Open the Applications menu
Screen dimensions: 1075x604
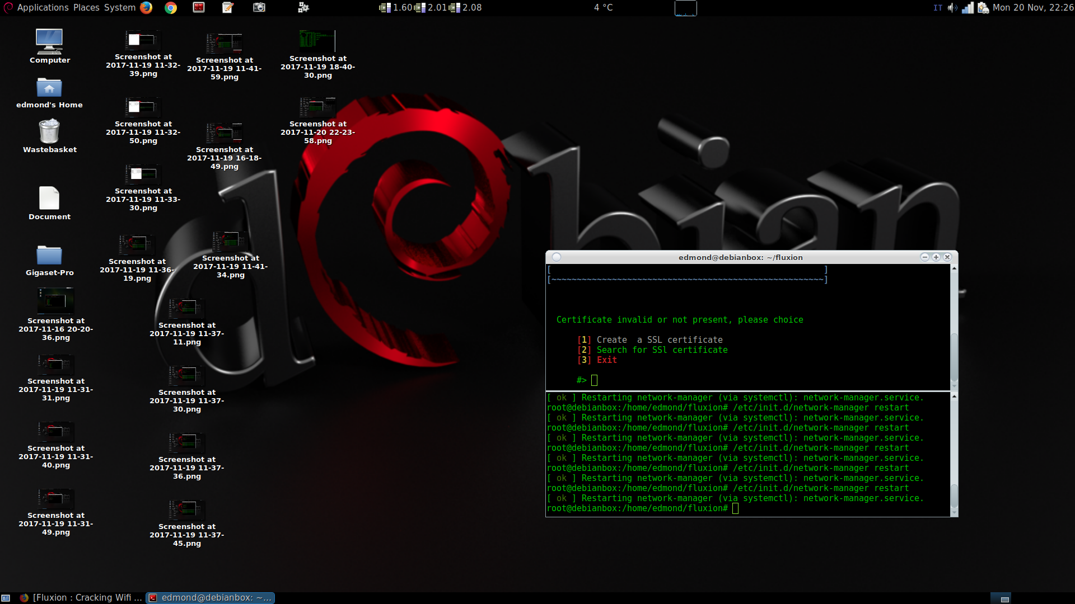click(x=43, y=7)
